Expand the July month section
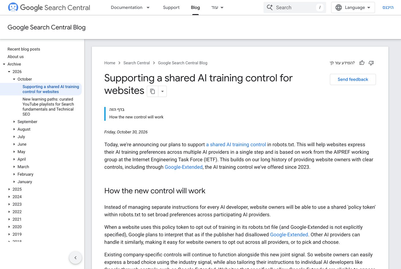This screenshot has height=269, width=401. [14, 137]
